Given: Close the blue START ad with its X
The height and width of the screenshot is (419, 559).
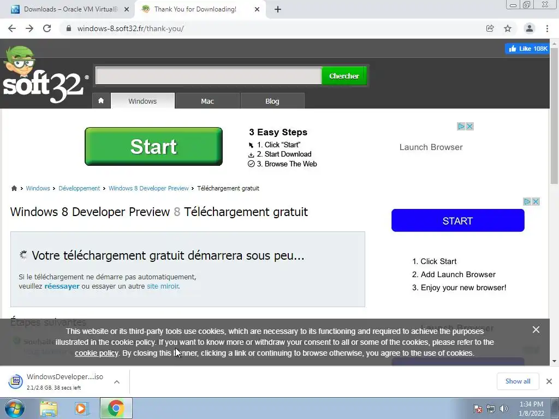Looking at the screenshot, I should click(x=536, y=201).
